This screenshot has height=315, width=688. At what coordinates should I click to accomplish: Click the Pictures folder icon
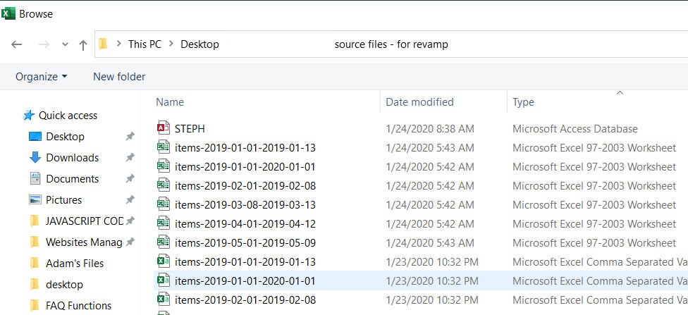point(35,200)
